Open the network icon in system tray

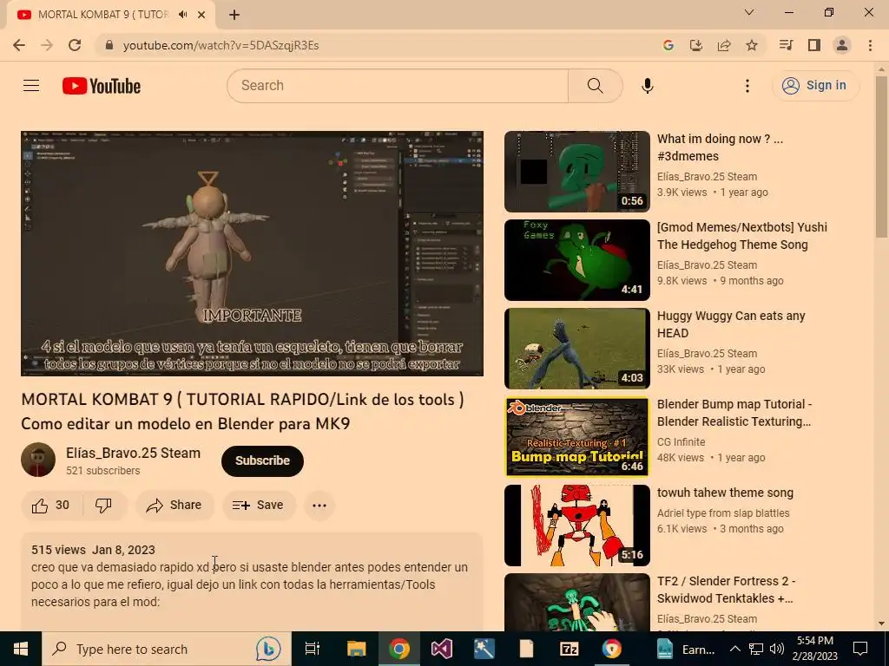[756, 649]
